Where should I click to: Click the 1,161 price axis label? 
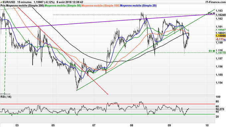(219, 27)
